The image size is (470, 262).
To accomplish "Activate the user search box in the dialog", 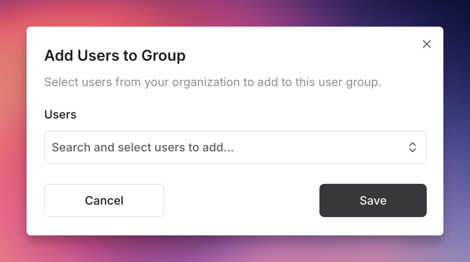I will [x=235, y=147].
